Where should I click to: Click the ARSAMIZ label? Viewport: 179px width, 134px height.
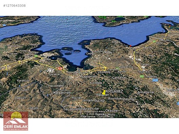pos(114,91)
